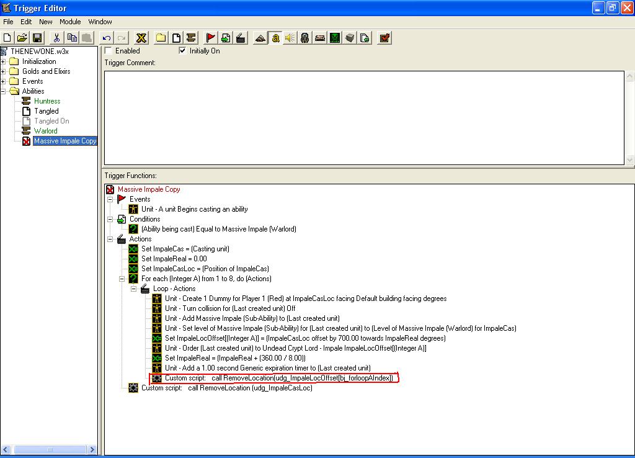
Task: Click the Undo arrow icon
Action: click(107, 38)
